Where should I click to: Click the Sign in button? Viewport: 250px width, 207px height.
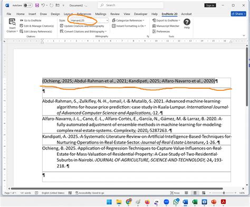pyautogui.click(x=210, y=5)
